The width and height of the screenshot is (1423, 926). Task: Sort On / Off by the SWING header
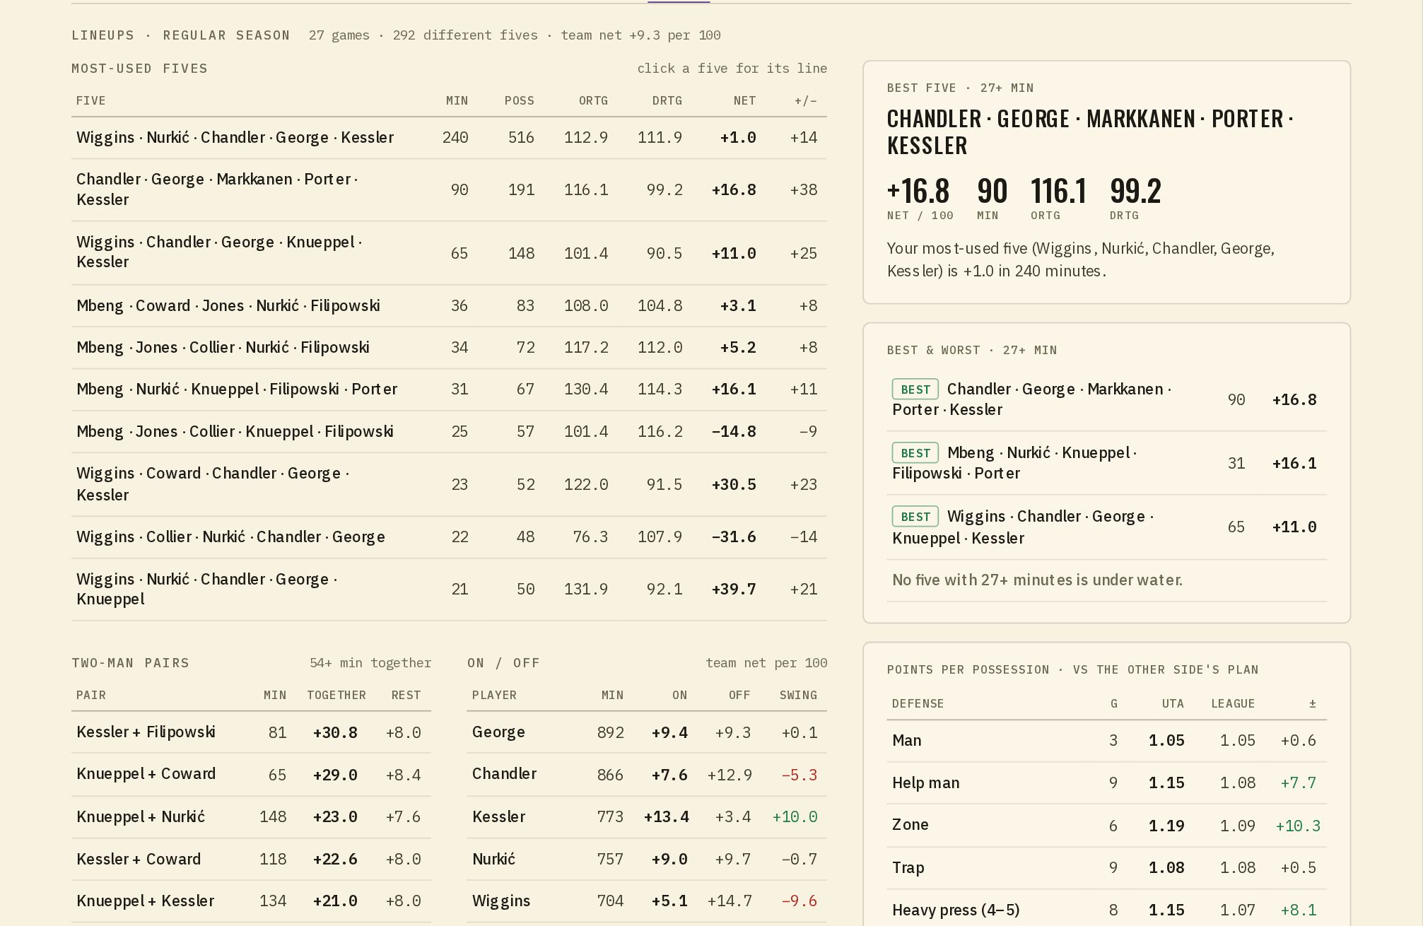798,696
